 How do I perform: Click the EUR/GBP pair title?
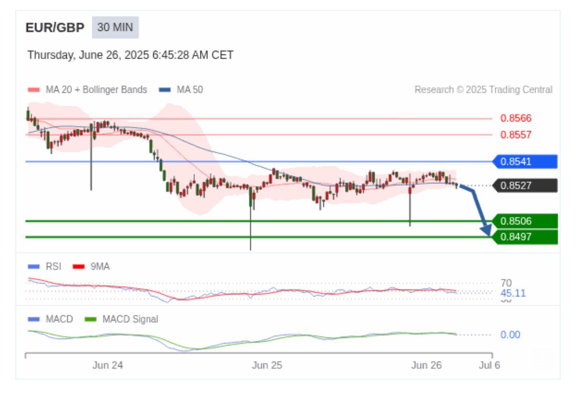(55, 27)
